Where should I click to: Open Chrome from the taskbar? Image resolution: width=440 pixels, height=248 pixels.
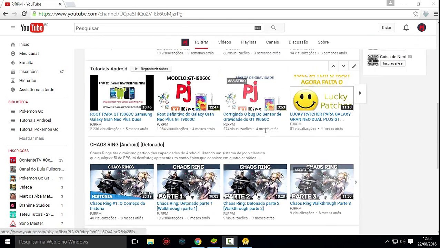[198, 242]
